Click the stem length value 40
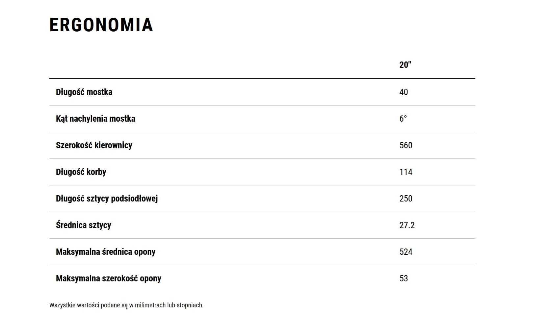The width and height of the screenshot is (547, 333). 404,92
